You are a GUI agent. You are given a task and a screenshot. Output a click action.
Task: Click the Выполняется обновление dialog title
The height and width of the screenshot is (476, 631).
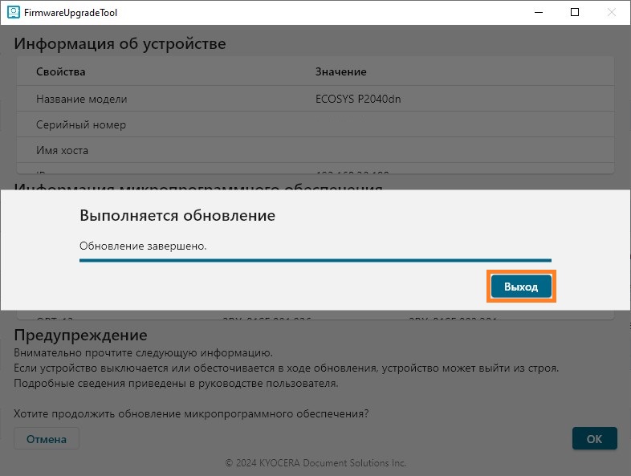point(177,216)
